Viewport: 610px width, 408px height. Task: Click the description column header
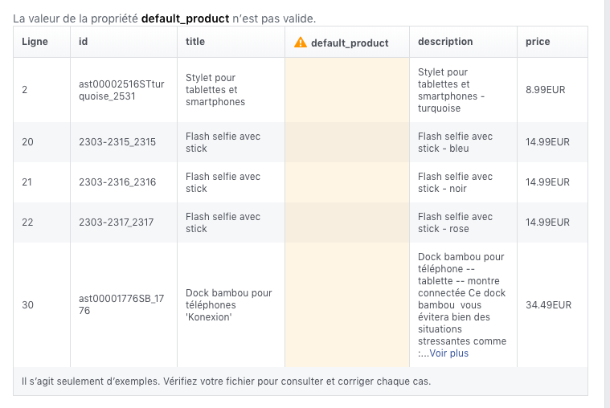(464, 42)
